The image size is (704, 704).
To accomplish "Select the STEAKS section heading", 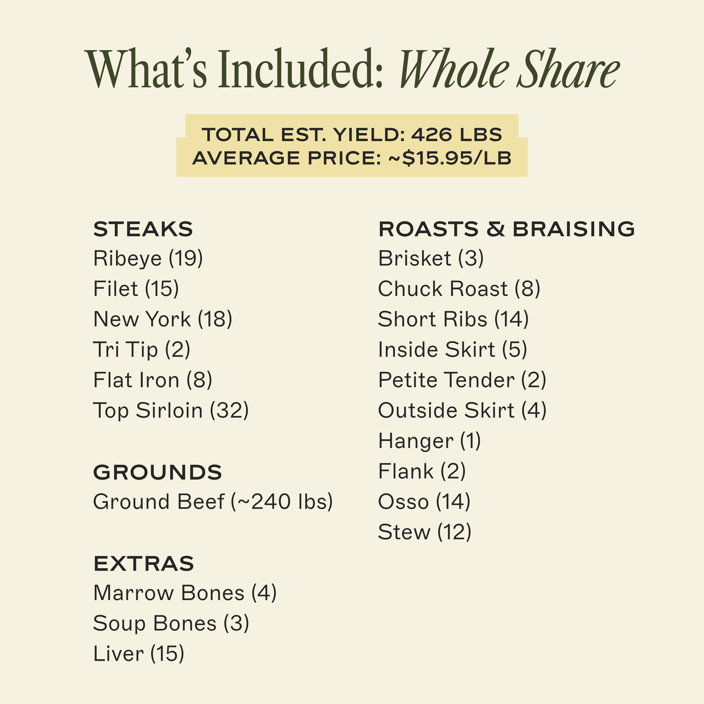I will click(x=143, y=229).
